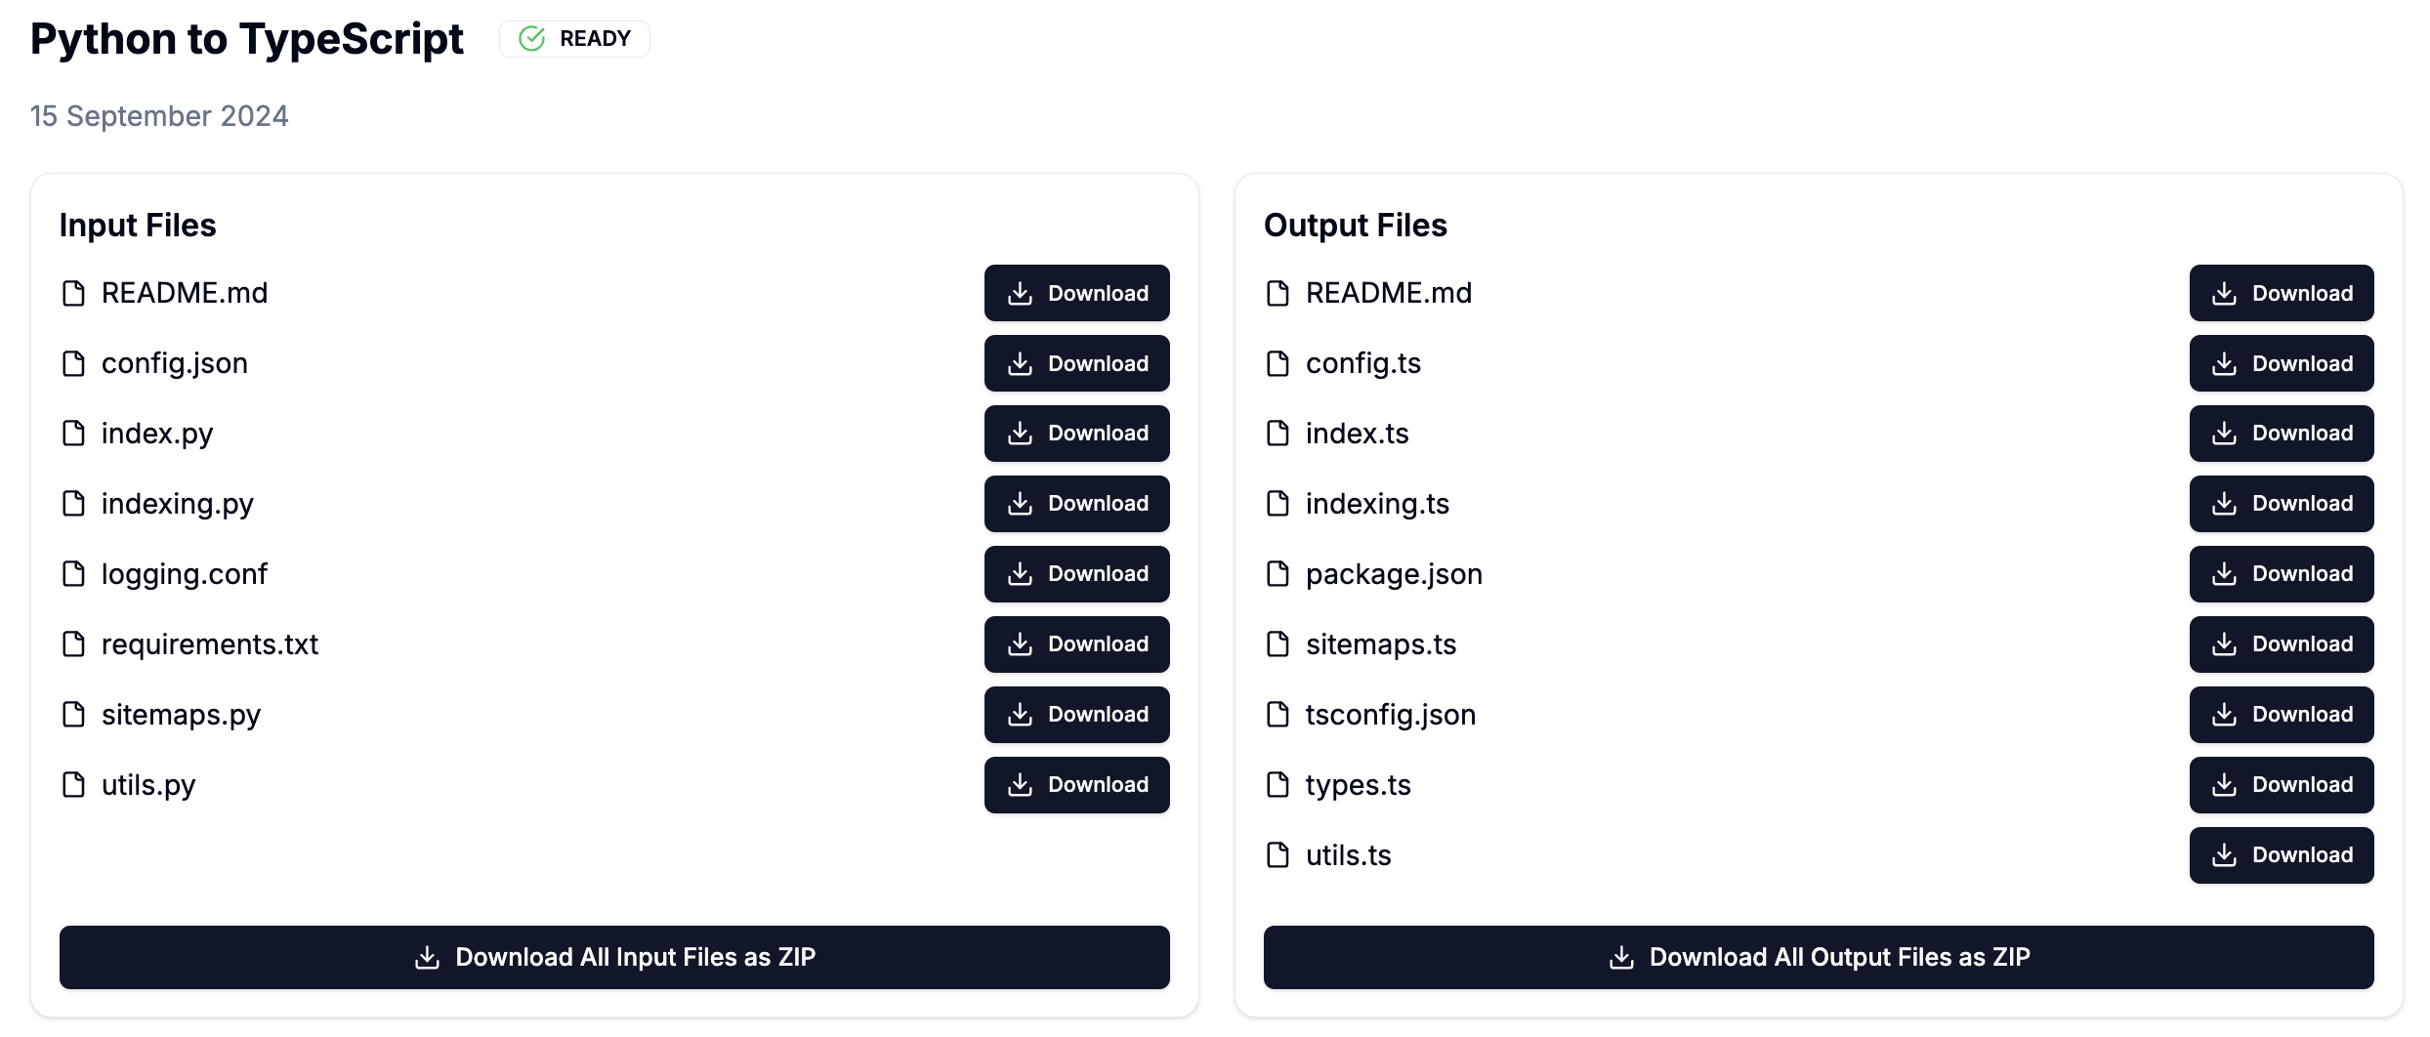Download the output sitemaps.ts file
Screen dimensions: 2430x1037
coord(2282,644)
